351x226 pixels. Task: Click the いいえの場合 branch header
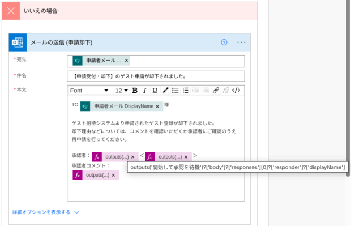click(x=130, y=11)
